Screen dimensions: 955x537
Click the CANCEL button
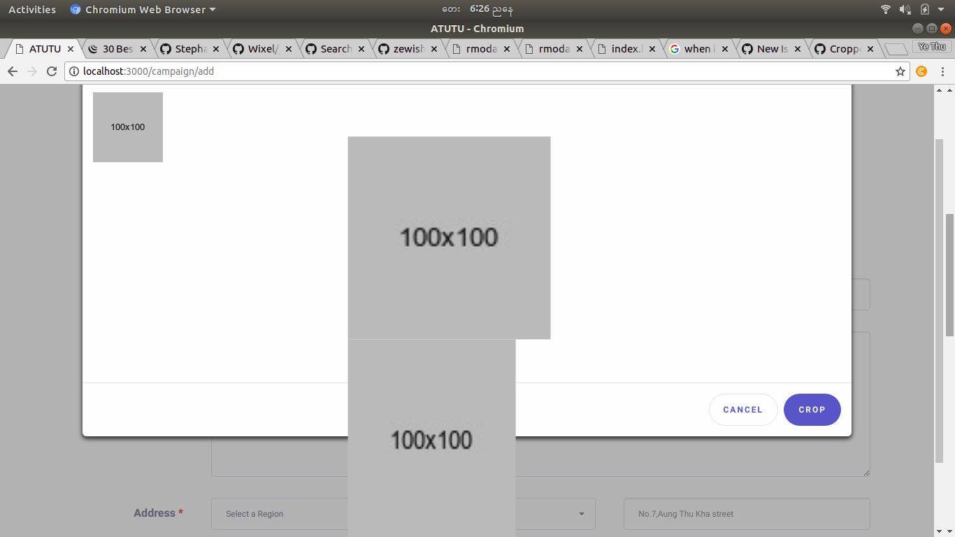pos(742,410)
